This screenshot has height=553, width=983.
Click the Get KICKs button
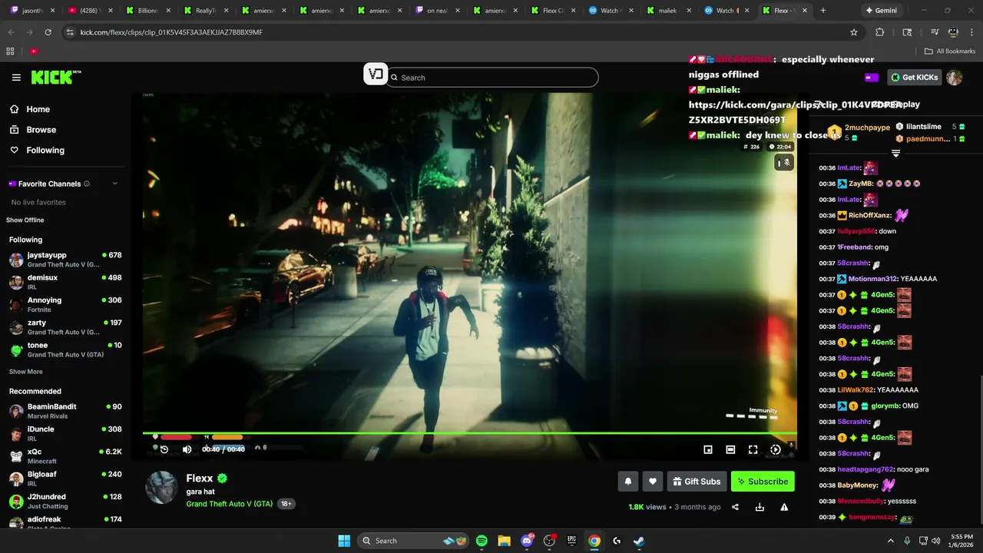tap(914, 78)
